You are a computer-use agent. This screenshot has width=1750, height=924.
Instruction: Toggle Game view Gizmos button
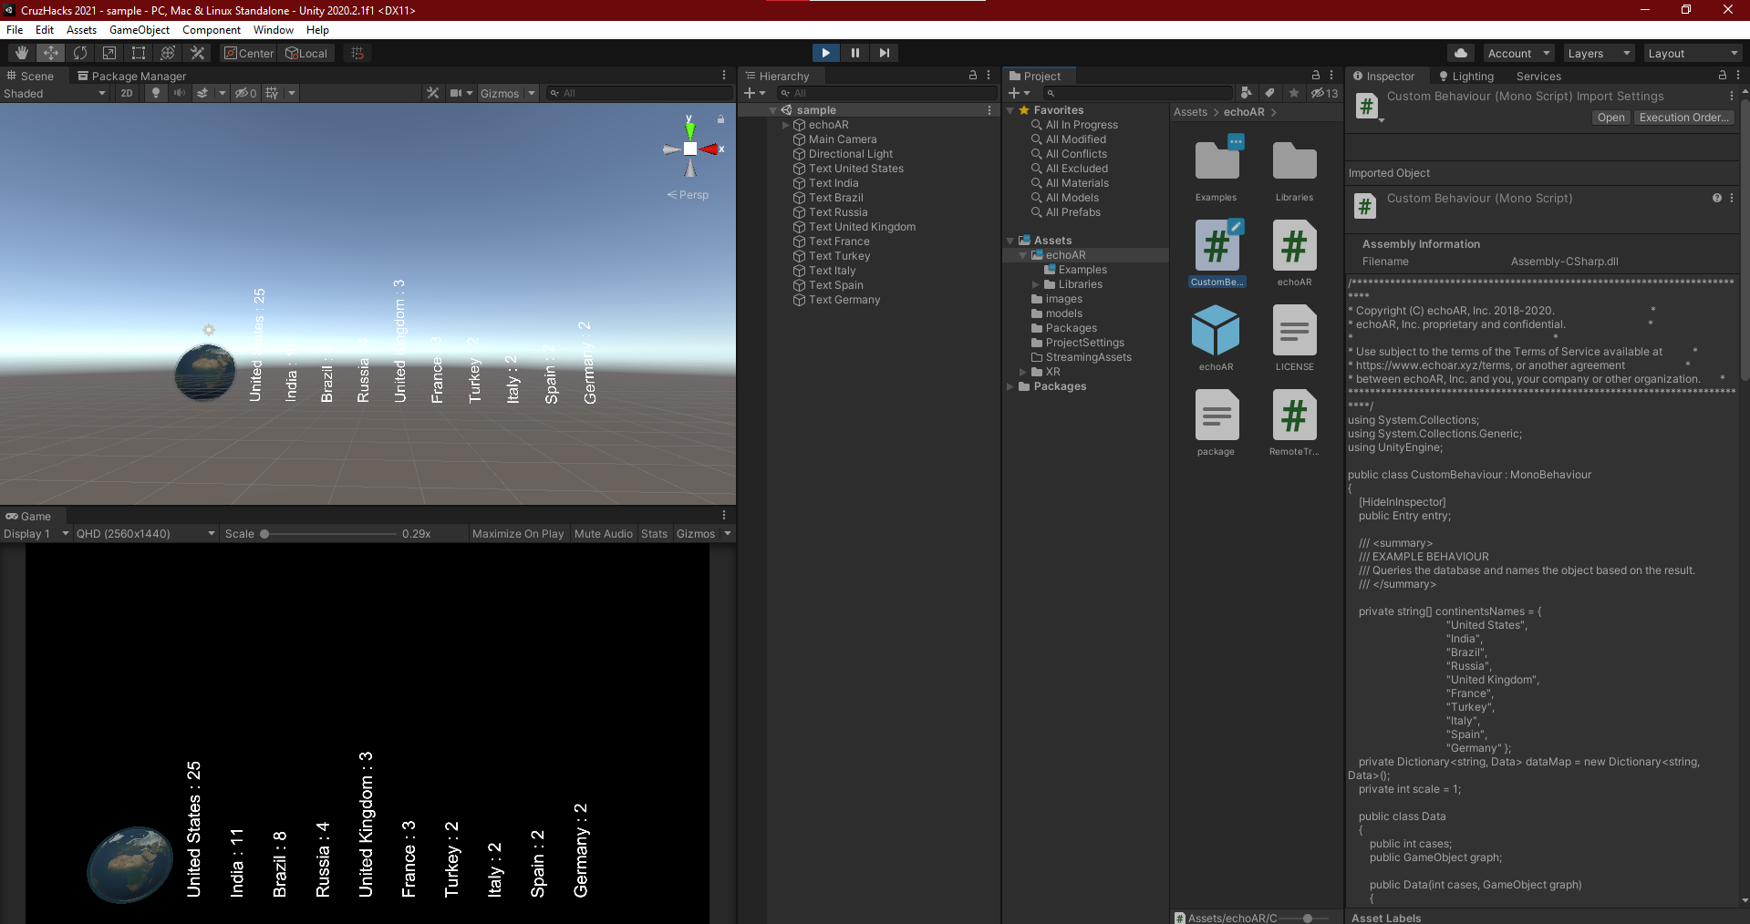pos(696,534)
